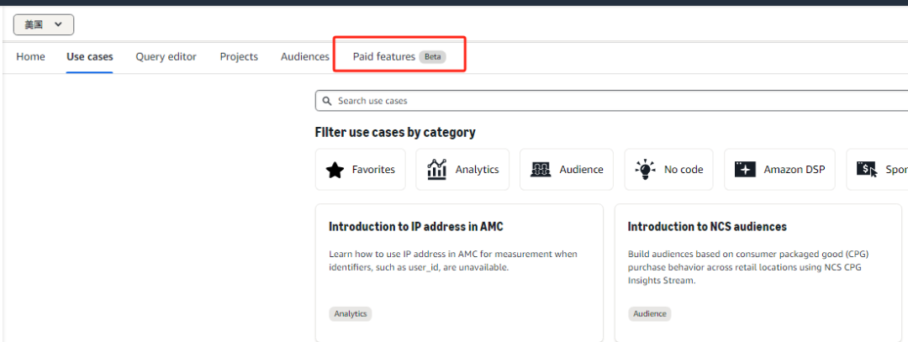Click the magnifier icon in search box
908x342 pixels.
tap(327, 101)
